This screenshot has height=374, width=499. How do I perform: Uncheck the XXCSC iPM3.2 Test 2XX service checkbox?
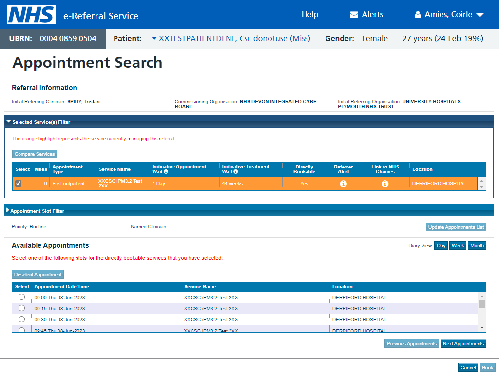click(x=19, y=183)
